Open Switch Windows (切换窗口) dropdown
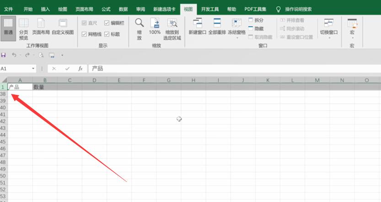Screen dimensions: 381x202 click(x=329, y=28)
